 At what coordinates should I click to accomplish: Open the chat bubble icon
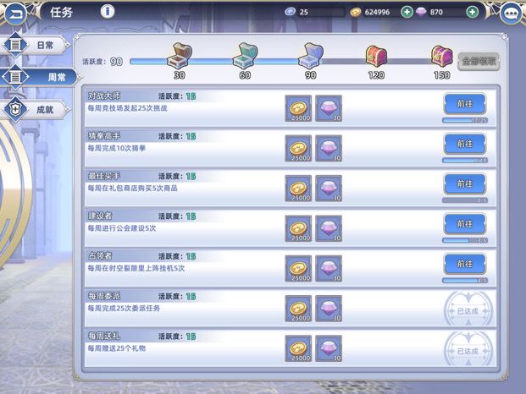tap(511, 14)
